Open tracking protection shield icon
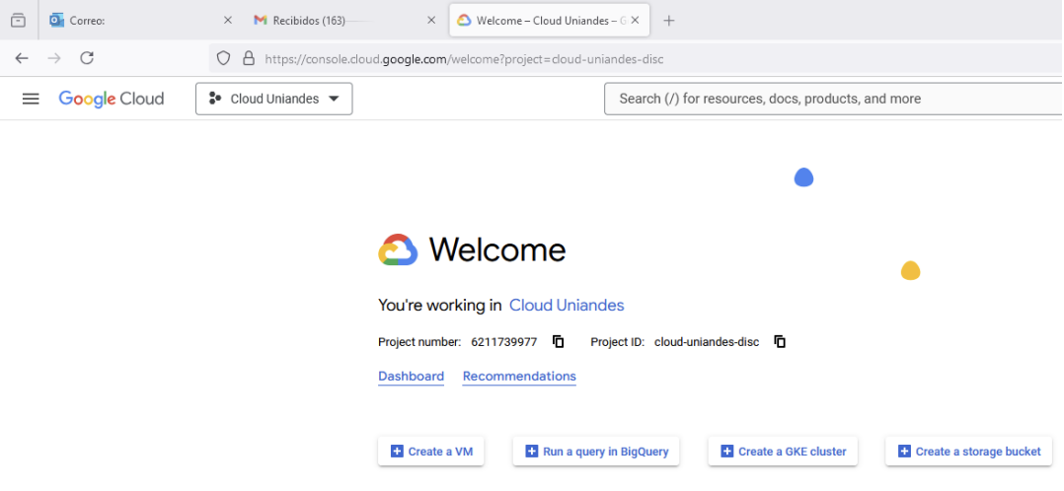This screenshot has height=491, width=1064. (x=223, y=58)
